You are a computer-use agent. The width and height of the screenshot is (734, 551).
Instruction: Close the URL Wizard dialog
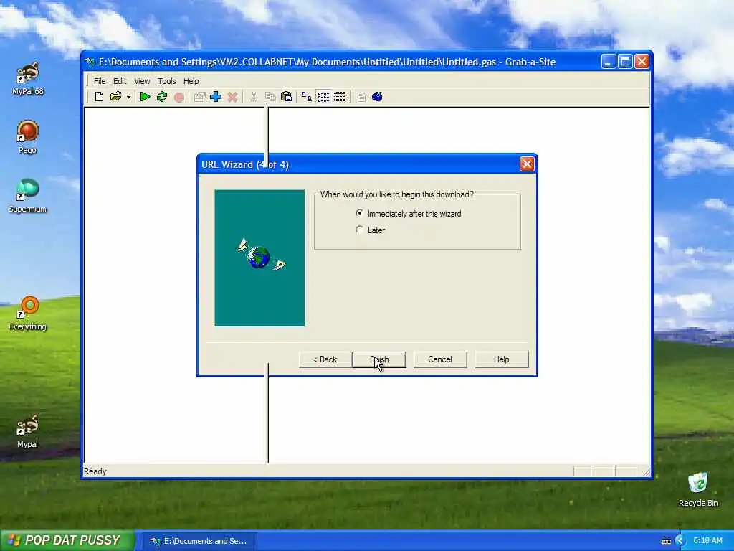pos(527,164)
